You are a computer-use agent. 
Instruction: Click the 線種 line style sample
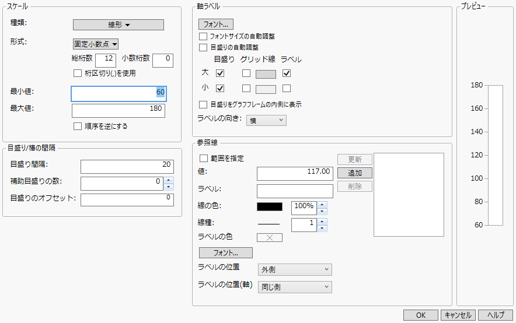click(x=269, y=224)
